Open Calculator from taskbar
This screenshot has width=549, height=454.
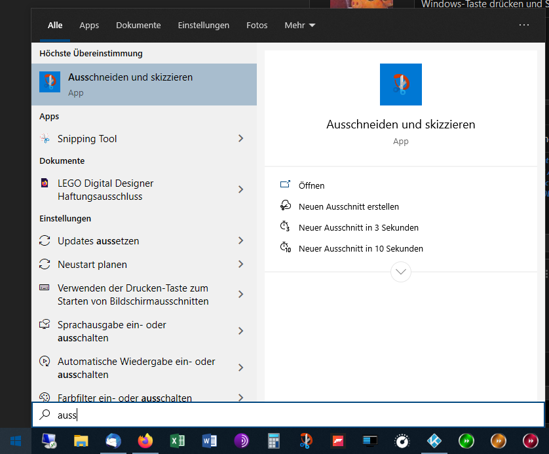point(273,441)
